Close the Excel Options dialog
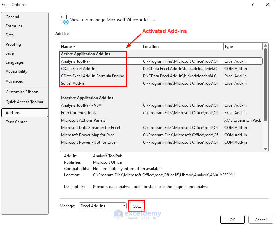Viewport: 275px width, 225px height. (x=268, y=4)
